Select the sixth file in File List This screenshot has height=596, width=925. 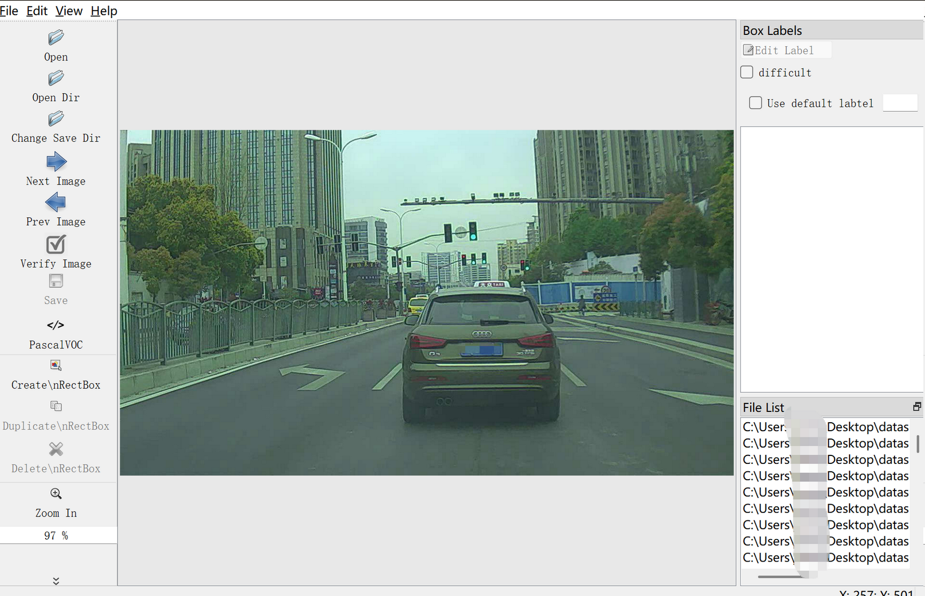[x=826, y=509]
